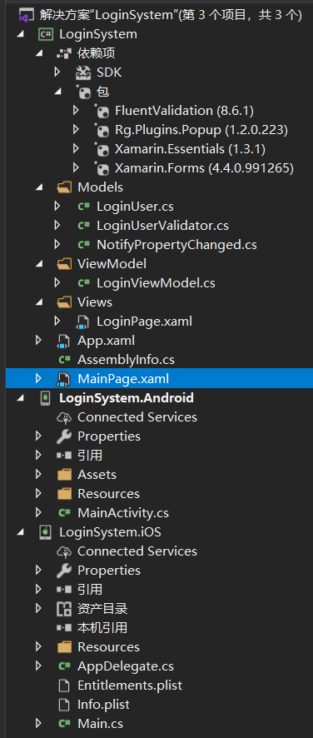Select the solution 'LoginSystem' root entry
Image resolution: width=313 pixels, height=738 pixels.
click(x=171, y=16)
